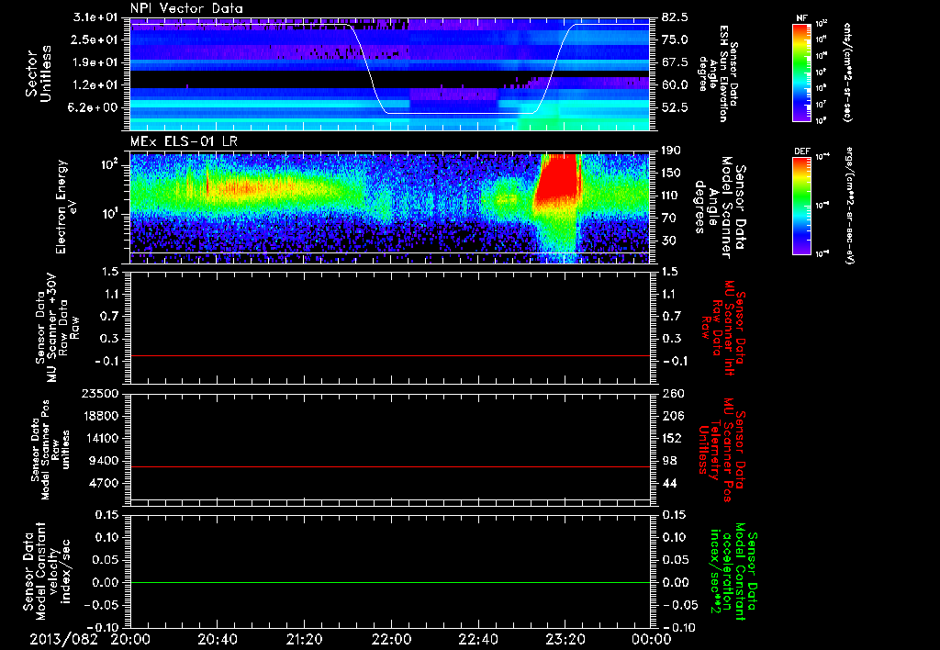Click the red high-flux burst in ELS spectrogram
940x650 pixels.
[x=559, y=180]
